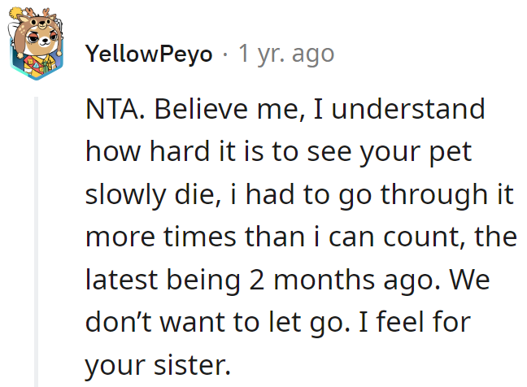Image resolution: width=527 pixels, height=387 pixels.
Task: Click the line starting "more times than"
Action: 301,237
